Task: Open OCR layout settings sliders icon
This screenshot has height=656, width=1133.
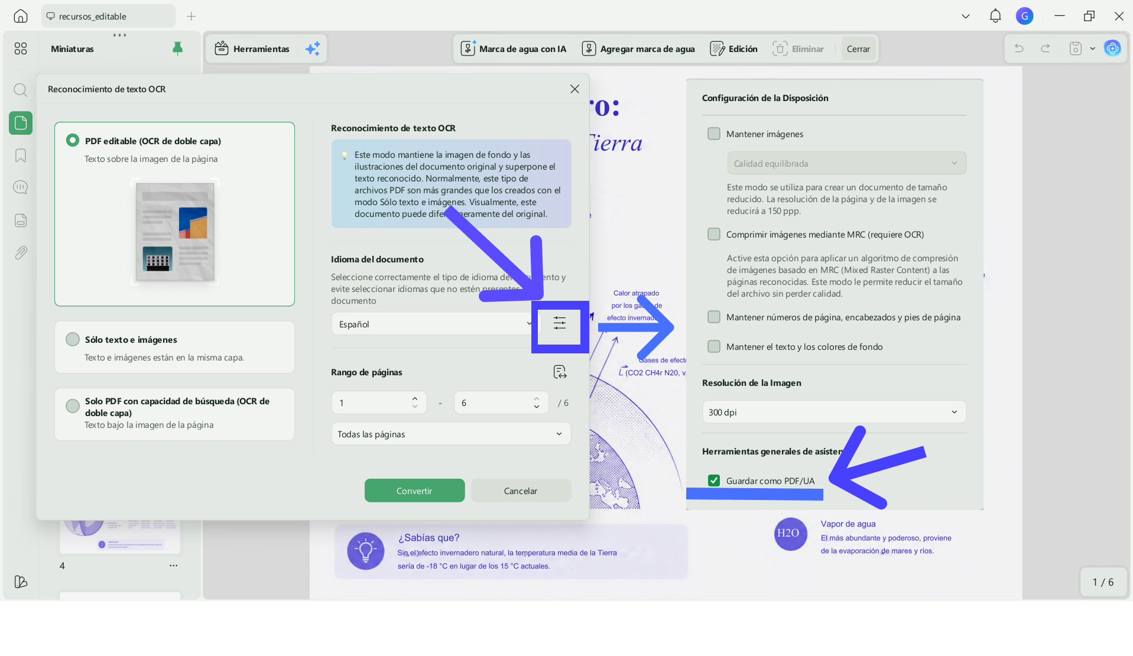Action: tap(560, 323)
